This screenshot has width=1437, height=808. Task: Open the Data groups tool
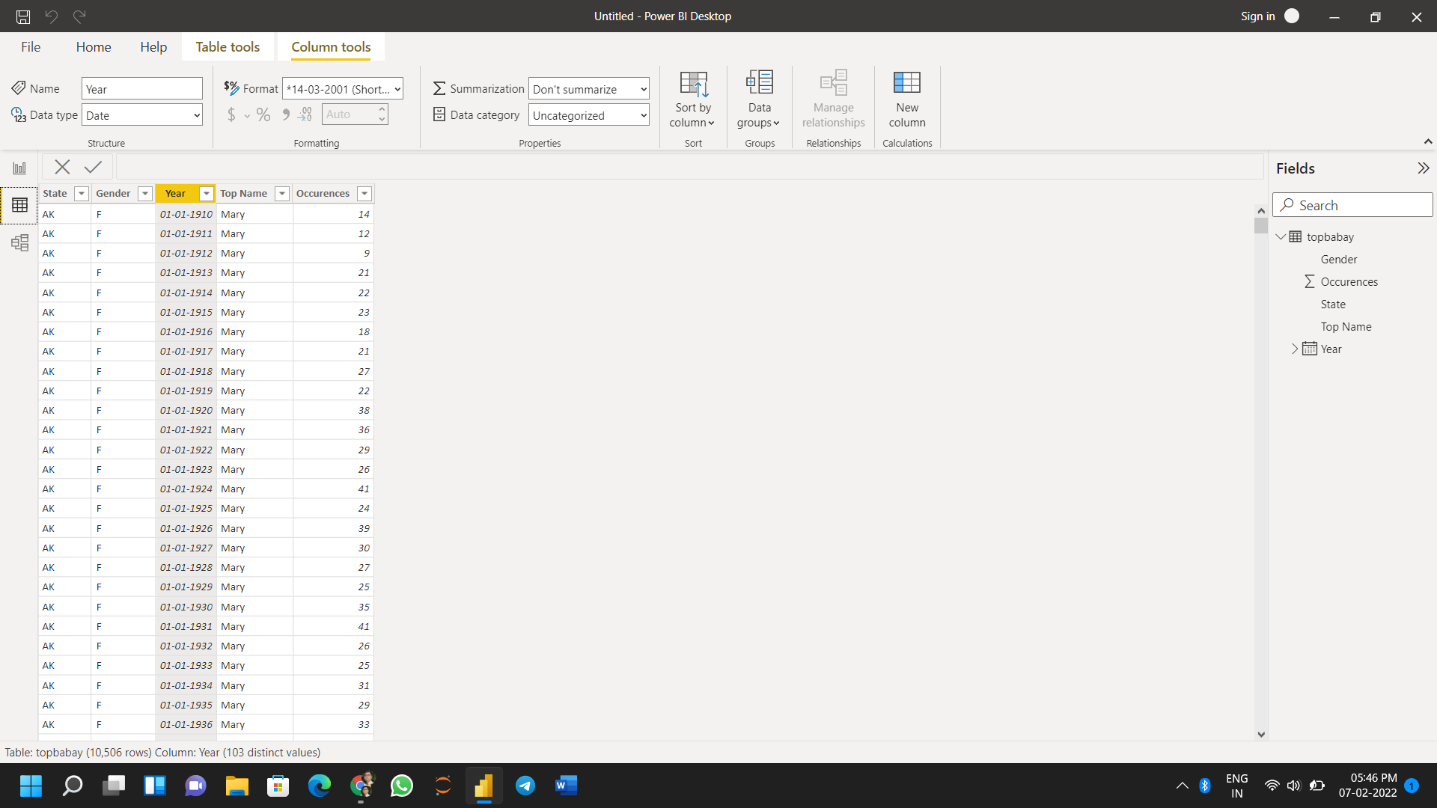tap(758, 100)
